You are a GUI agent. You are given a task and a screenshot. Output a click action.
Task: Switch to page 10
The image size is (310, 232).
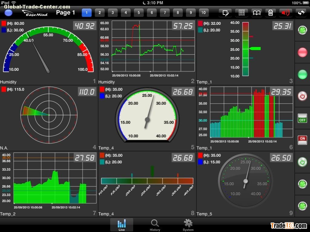coord(203,13)
